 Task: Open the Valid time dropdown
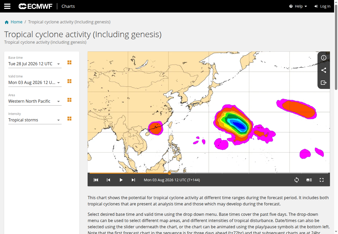click(35, 82)
